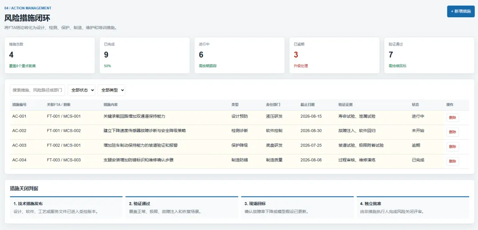Click the 检测诊断 type cell
The image size is (478, 230).
(239, 130)
